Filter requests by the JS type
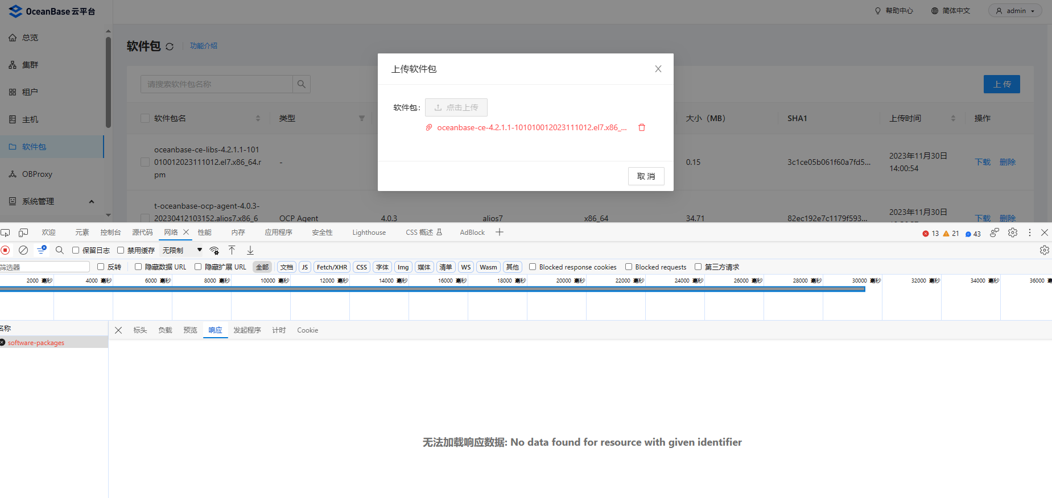This screenshot has height=498, width=1052. [x=305, y=267]
